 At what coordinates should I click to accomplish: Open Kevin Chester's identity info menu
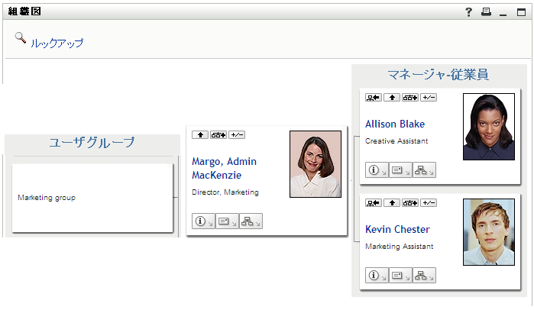tap(377, 276)
